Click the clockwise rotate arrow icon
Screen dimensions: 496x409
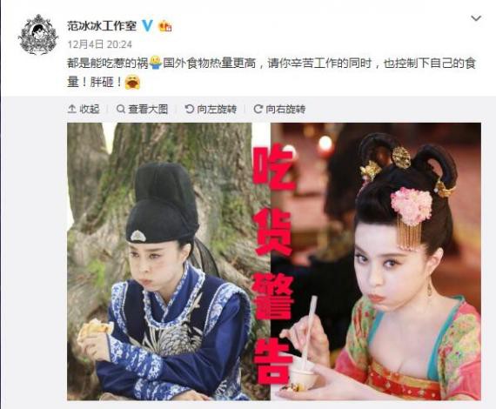coord(258,109)
